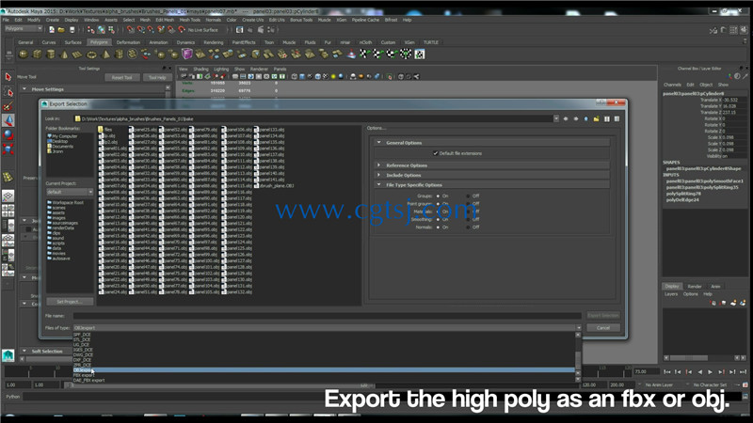Set Smoothing option to Off
Screen dimensions: 753x423
point(468,219)
